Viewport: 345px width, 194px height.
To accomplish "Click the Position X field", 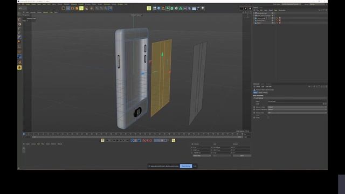I will [x=201, y=148].
